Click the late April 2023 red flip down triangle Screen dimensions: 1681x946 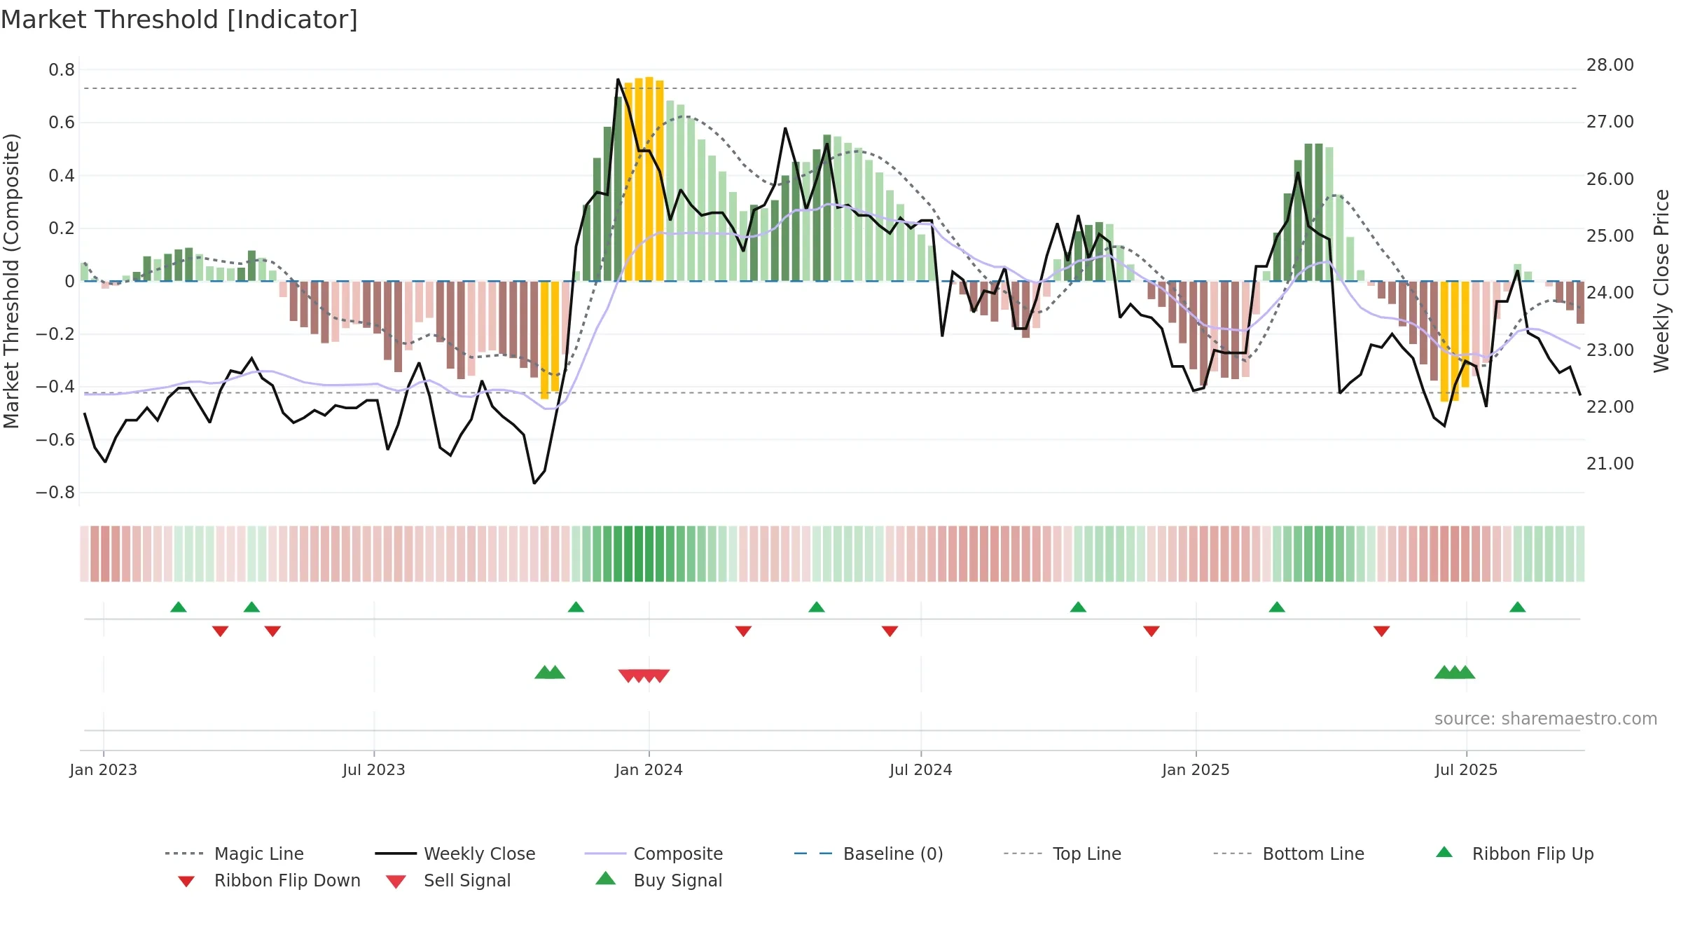[x=272, y=631]
